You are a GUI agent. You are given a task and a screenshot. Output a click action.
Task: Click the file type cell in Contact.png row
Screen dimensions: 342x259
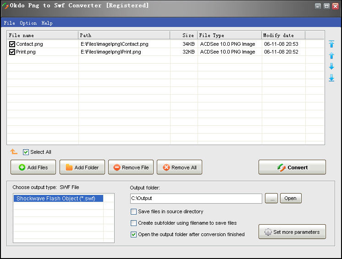click(227, 44)
